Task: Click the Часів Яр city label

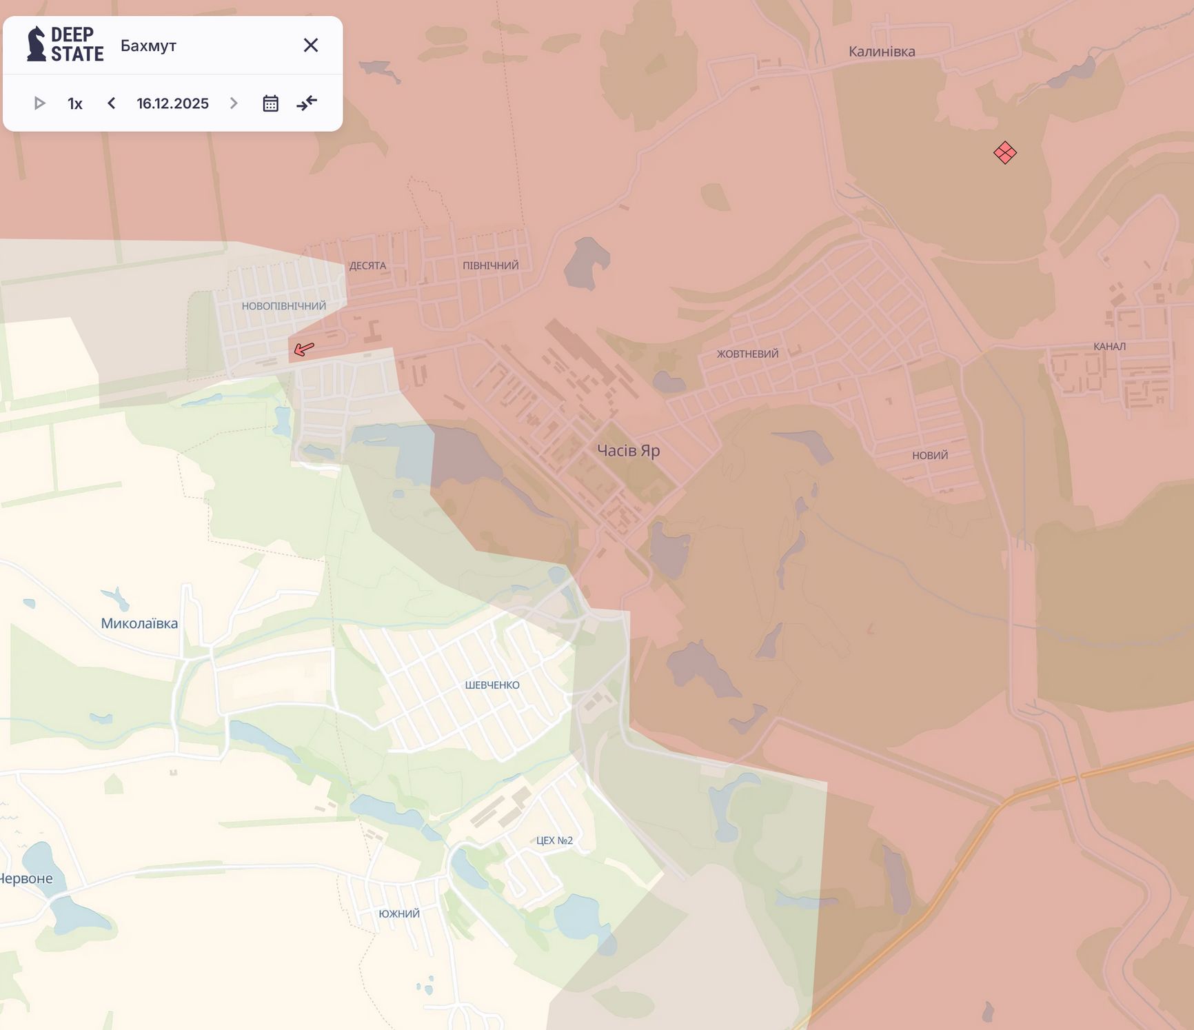Action: click(x=628, y=451)
